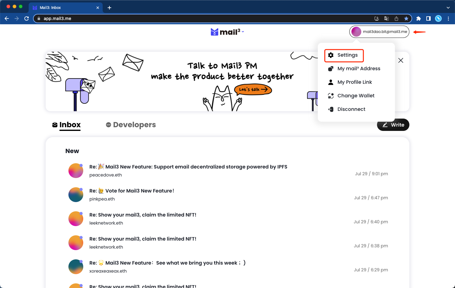Open Settings from account menu

[x=344, y=55]
